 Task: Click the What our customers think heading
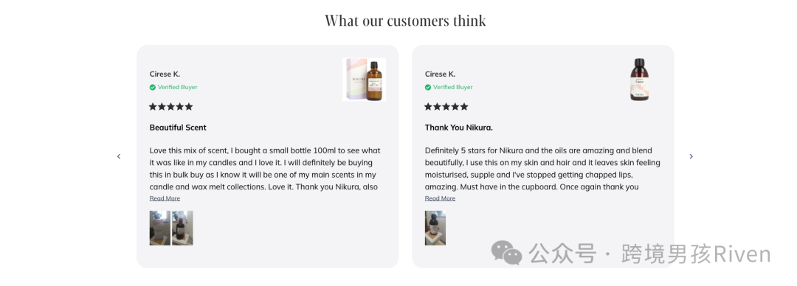pyautogui.click(x=405, y=21)
